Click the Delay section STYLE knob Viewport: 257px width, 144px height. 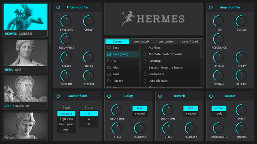(x=117, y=128)
